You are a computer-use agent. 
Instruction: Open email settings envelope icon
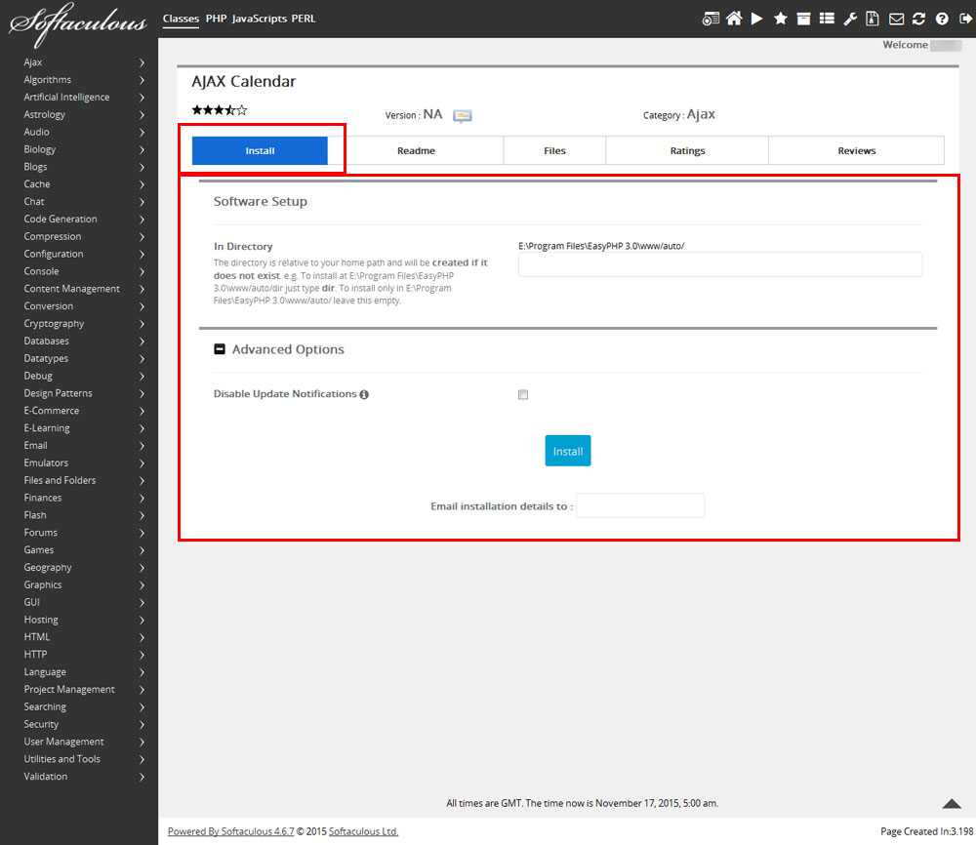pyautogui.click(x=896, y=19)
